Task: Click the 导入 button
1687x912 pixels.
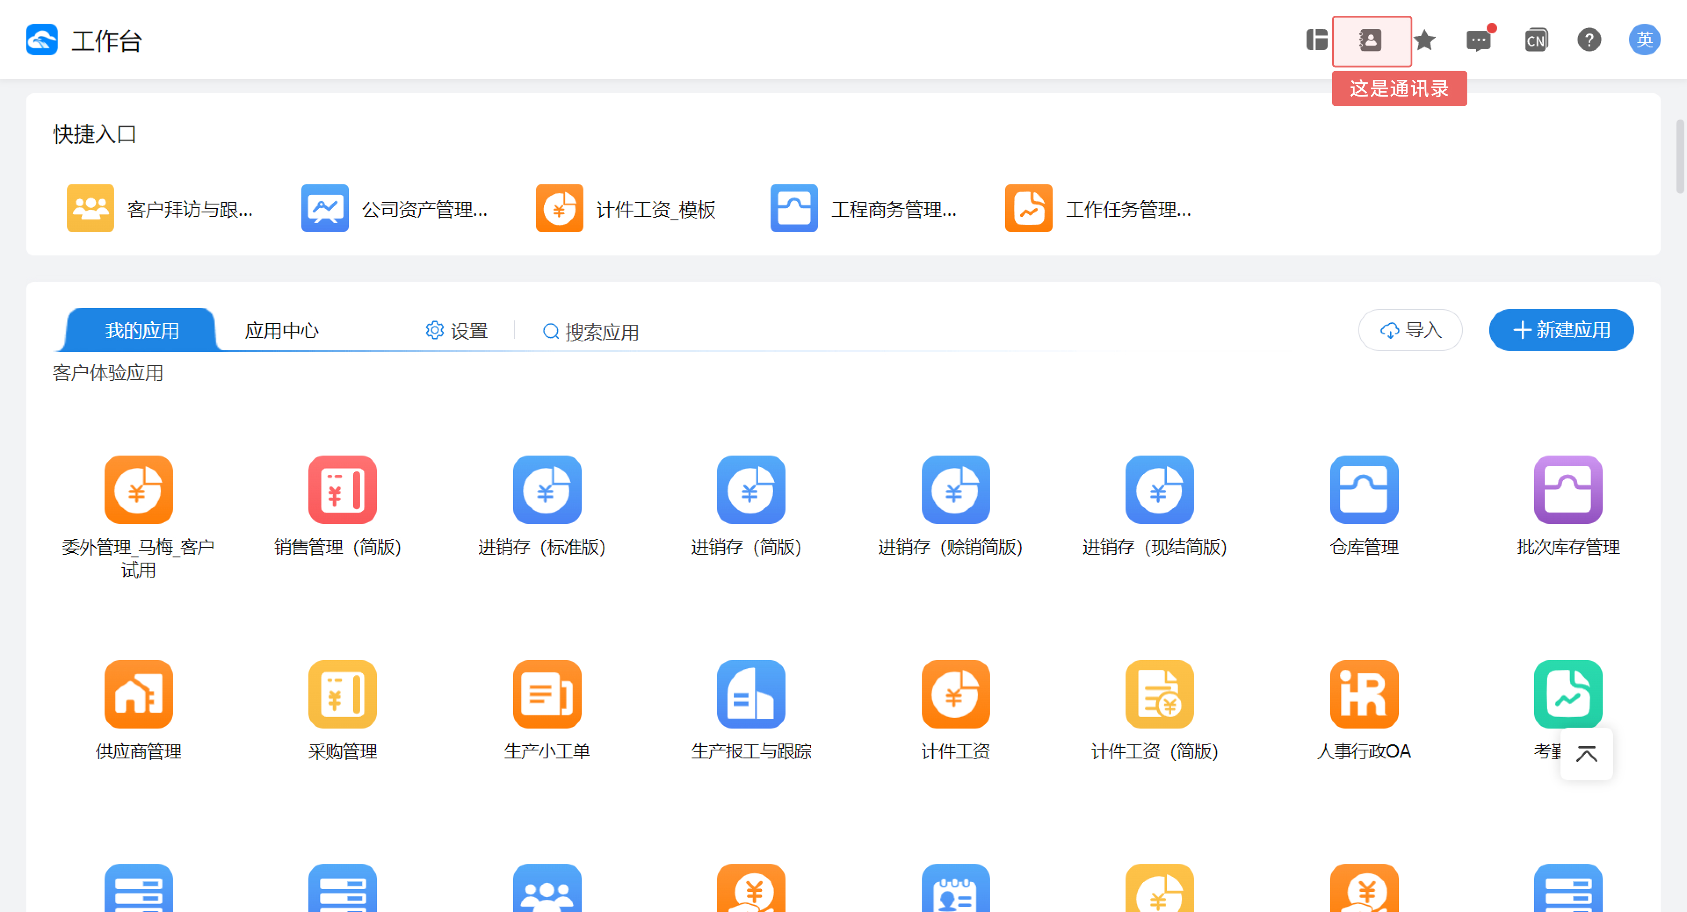Action: 1410,330
